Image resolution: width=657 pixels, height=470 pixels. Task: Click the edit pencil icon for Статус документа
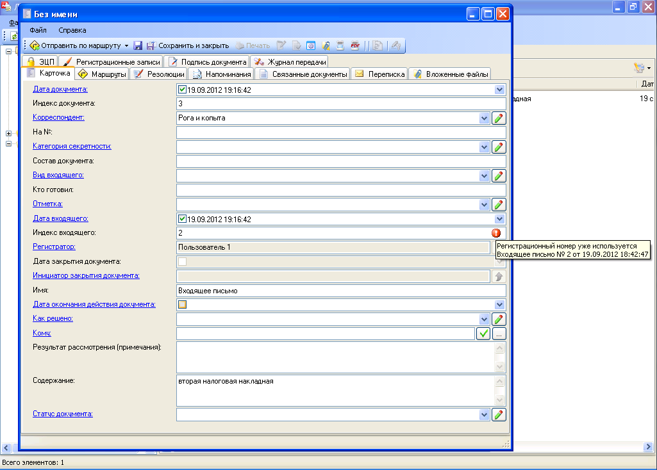(499, 414)
